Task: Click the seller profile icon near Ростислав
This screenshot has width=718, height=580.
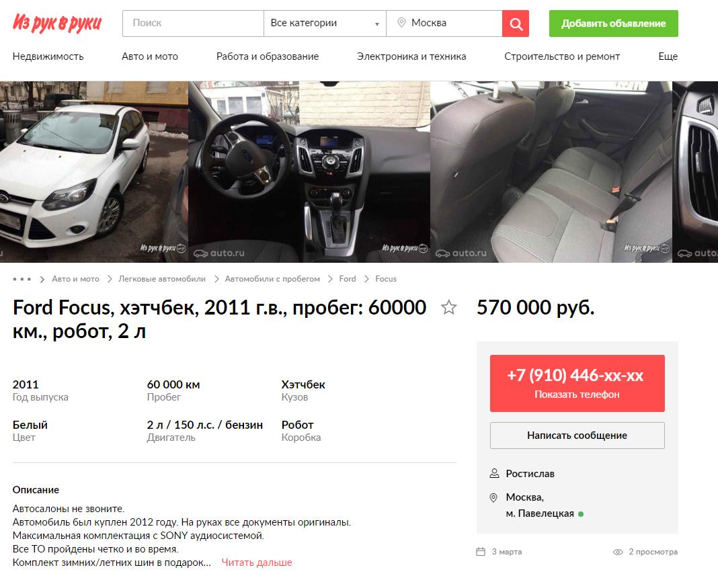Action: [494, 473]
